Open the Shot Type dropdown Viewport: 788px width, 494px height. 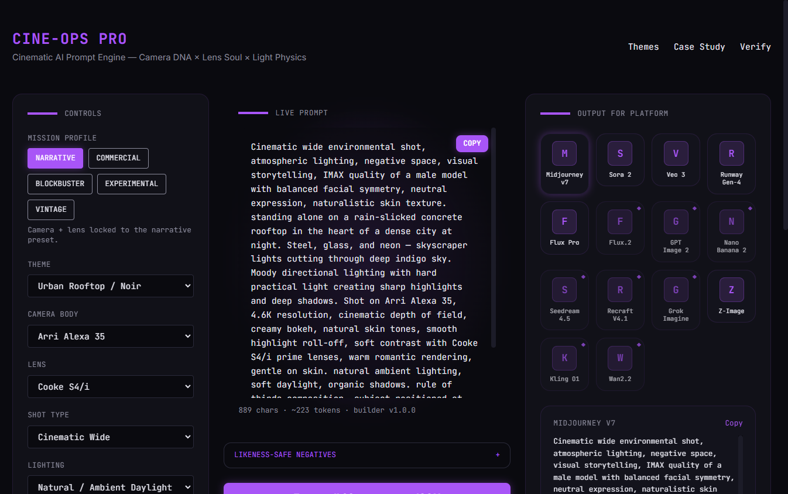tap(111, 437)
